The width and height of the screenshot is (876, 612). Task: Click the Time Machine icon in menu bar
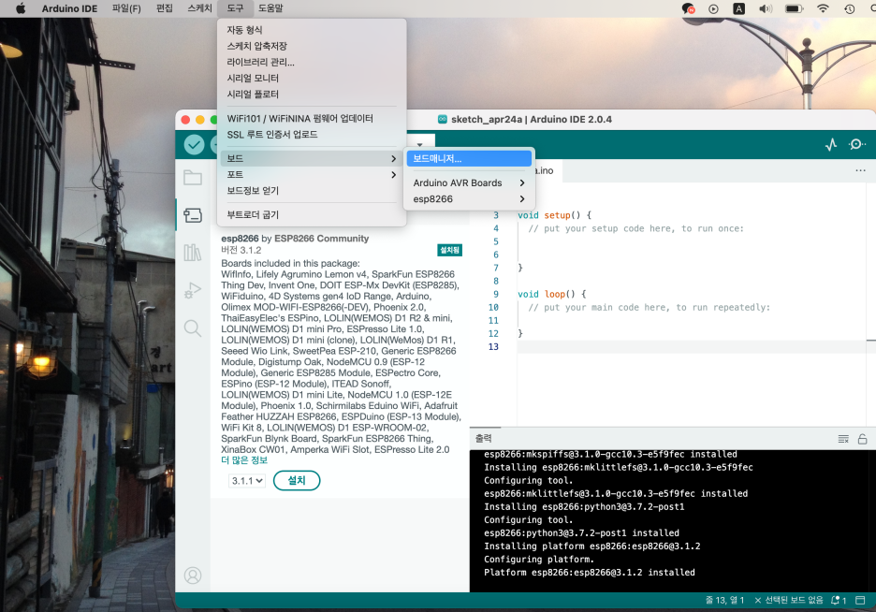click(850, 8)
